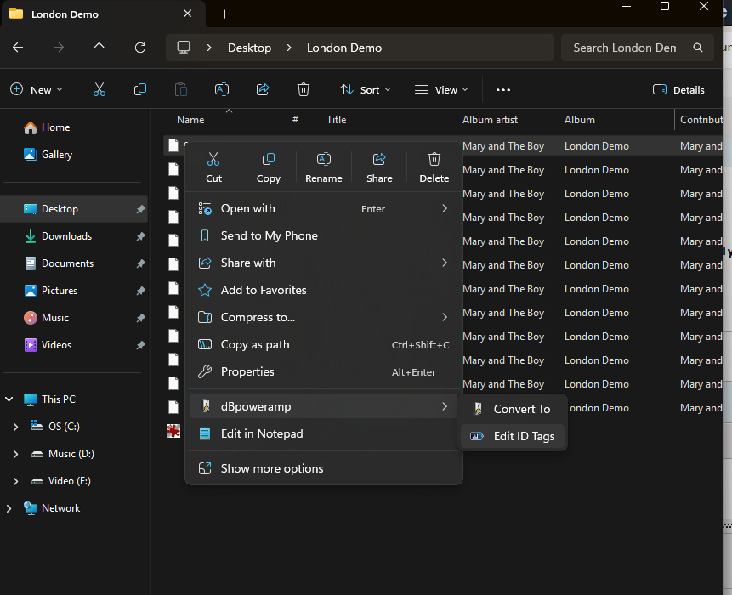Open Downloads in the sidebar
732x595 pixels.
tap(66, 236)
